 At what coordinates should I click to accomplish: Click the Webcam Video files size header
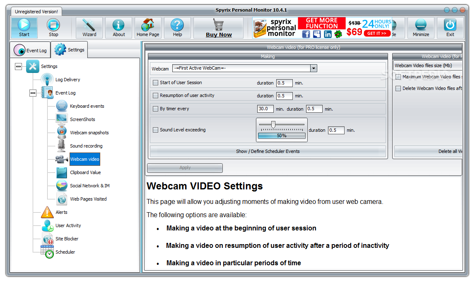pos(427,65)
